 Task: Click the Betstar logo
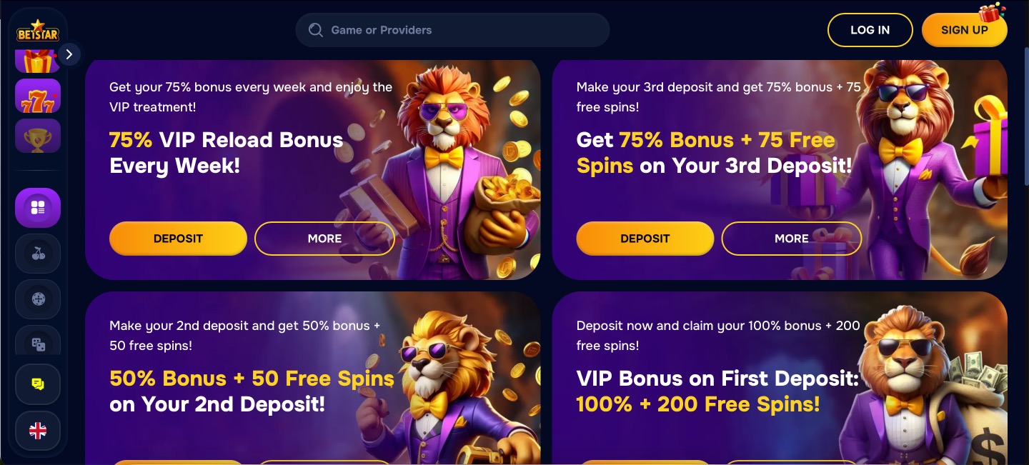38,31
